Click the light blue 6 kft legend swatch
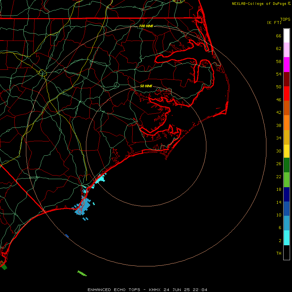The width and height of the screenshot is (292, 292). pos(286,223)
